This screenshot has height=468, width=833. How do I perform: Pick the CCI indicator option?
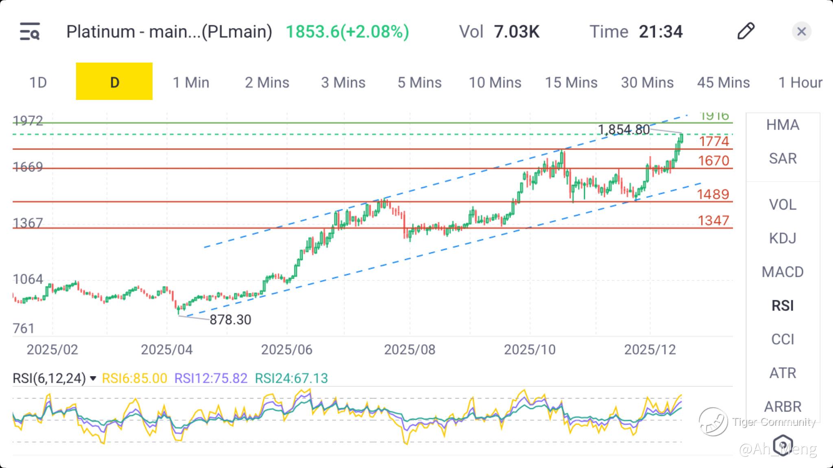click(783, 339)
